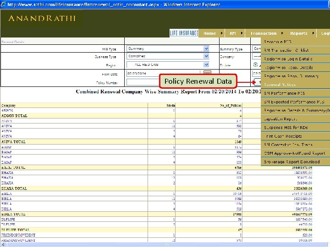Open the Summary Type dropdown
Viewport: 330px width, 247px height.
[256, 49]
